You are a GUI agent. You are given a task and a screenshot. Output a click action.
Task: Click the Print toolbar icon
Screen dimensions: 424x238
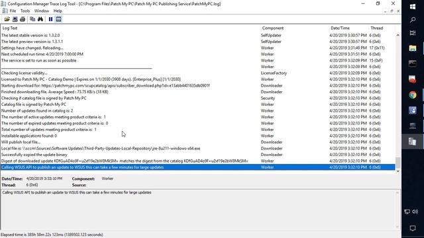pos(23,19)
